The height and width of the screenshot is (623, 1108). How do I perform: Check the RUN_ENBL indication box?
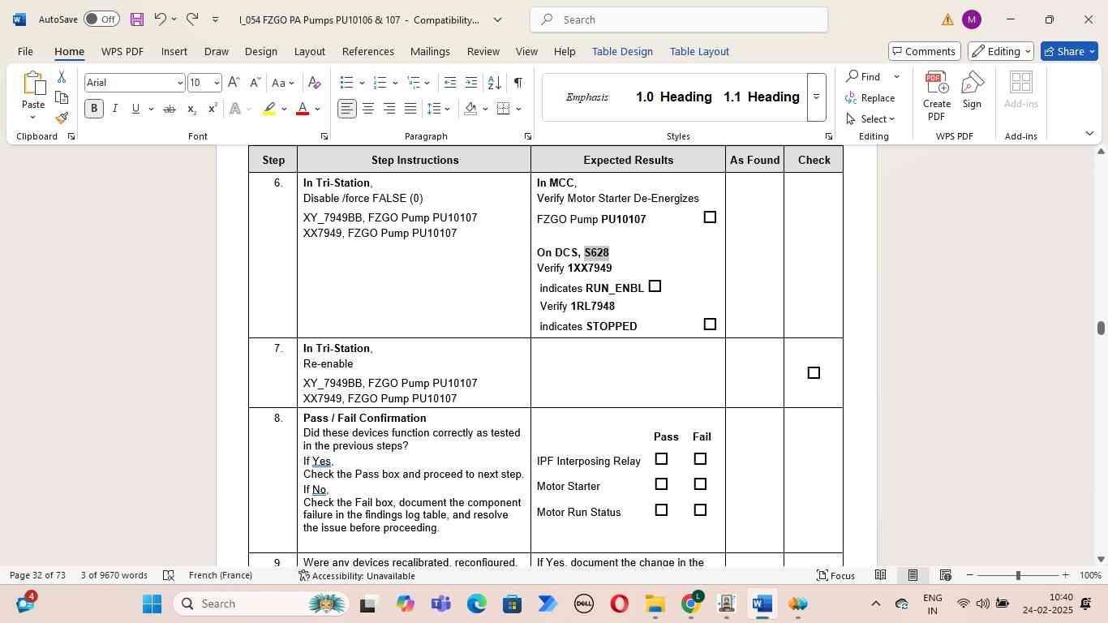click(x=655, y=286)
